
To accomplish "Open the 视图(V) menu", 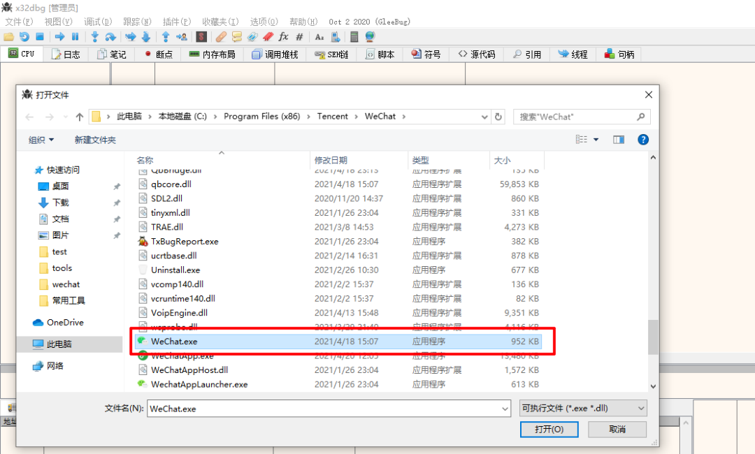I will pyautogui.click(x=58, y=22).
